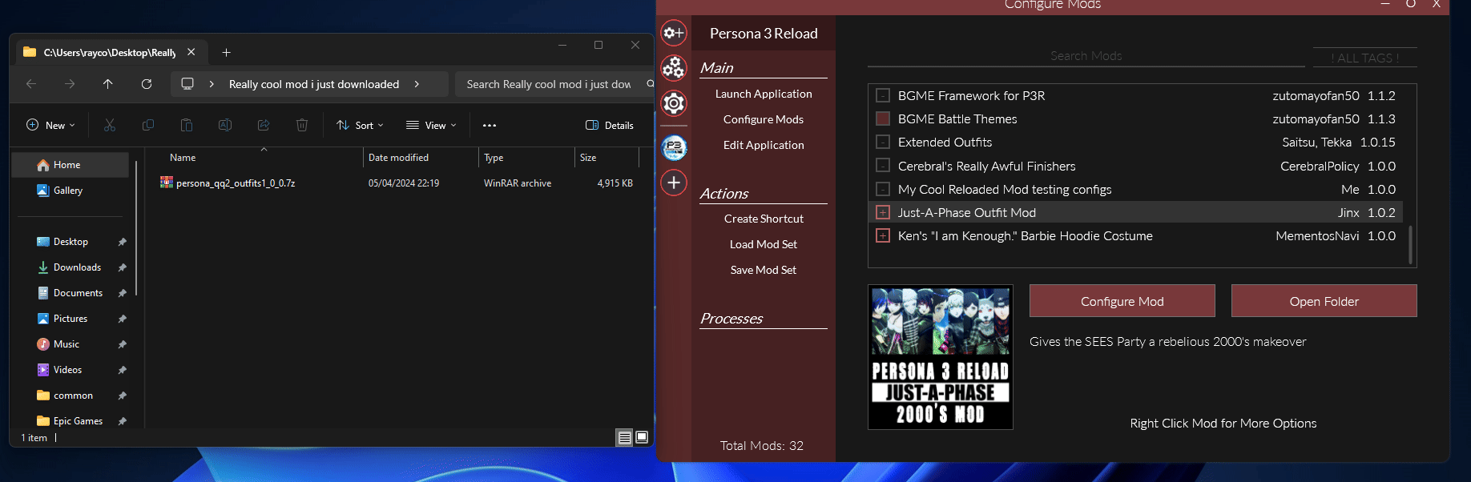Click the Copy icon in Explorer toolbar
The height and width of the screenshot is (482, 1471).
(148, 125)
